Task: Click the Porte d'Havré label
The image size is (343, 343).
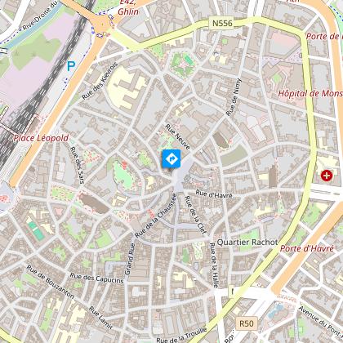Action: [307, 248]
